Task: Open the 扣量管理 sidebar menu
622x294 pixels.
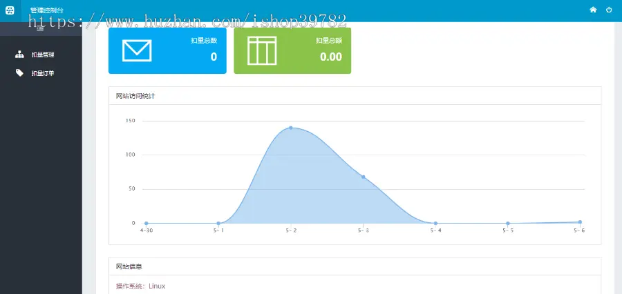Action: point(41,55)
